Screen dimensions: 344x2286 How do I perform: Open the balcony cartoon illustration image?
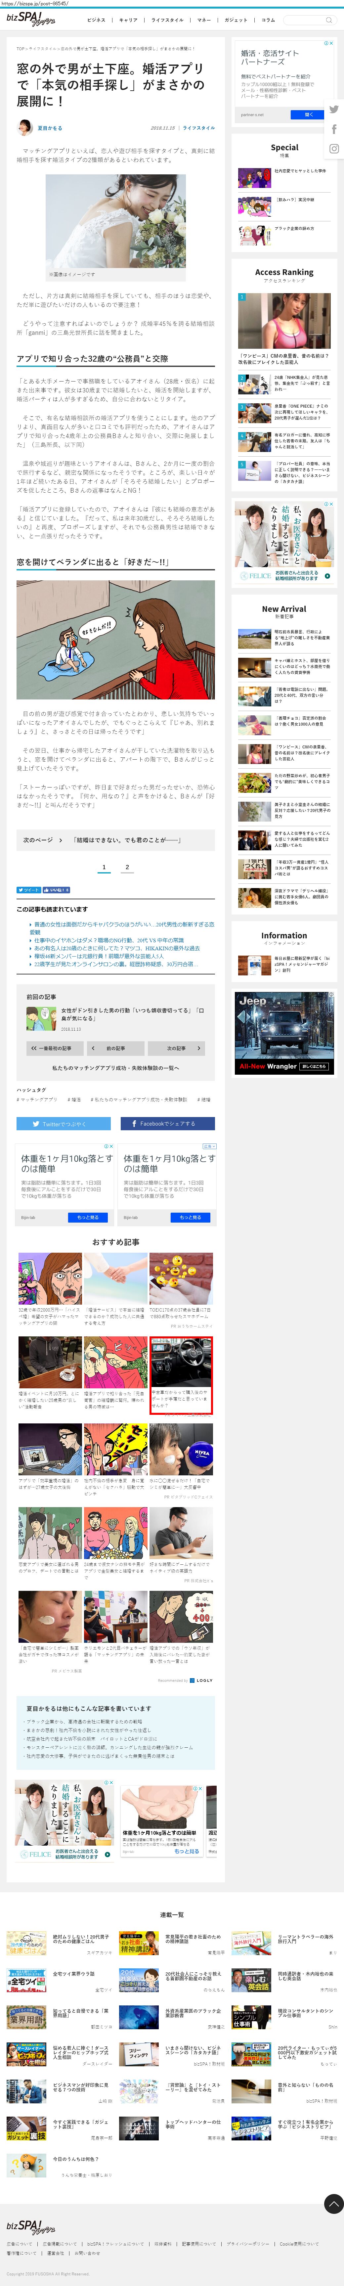115,640
